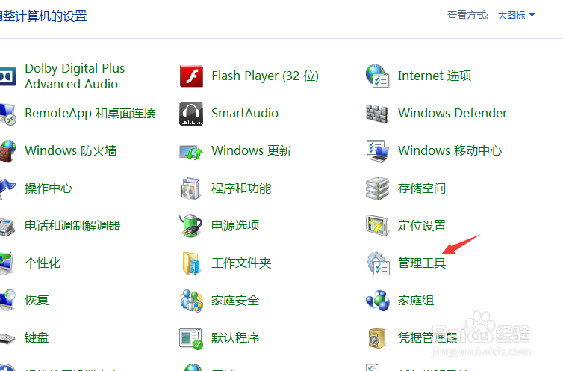Viewport: 563px width, 371px height.
Task: Select the RemoteApp 和桌面连接 link
Action: 90,114
